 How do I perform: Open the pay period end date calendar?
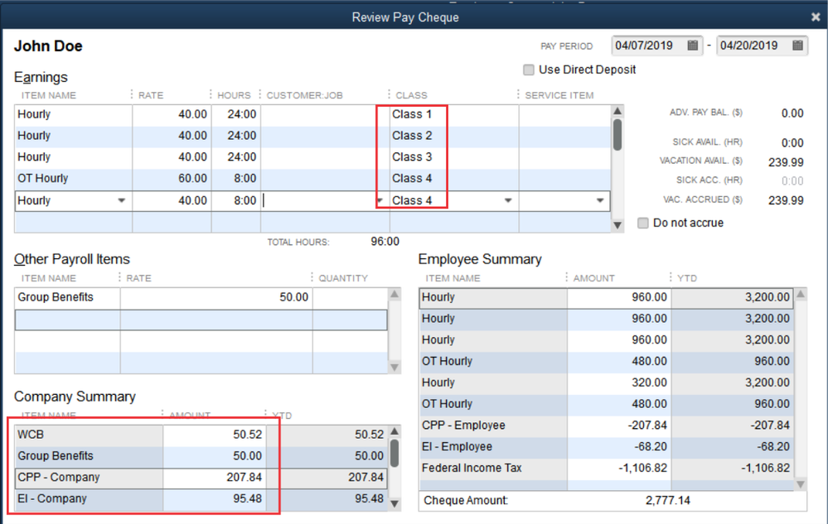[x=798, y=46]
